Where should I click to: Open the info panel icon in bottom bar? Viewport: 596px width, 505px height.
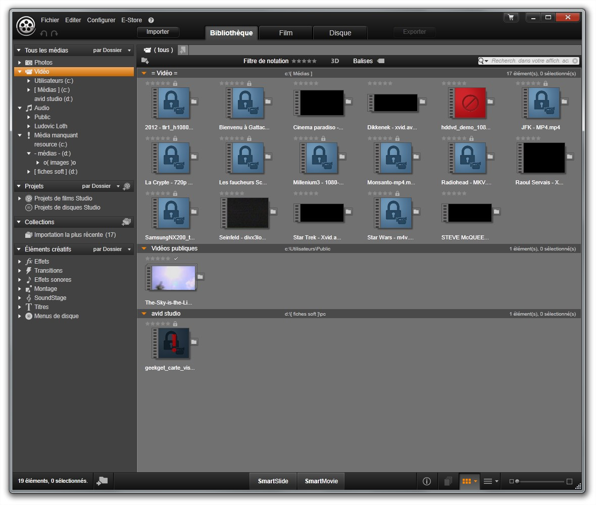[x=426, y=481]
